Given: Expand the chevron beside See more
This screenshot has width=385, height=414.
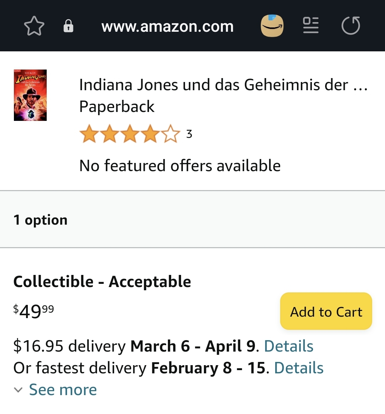Looking at the screenshot, I should [x=18, y=390].
